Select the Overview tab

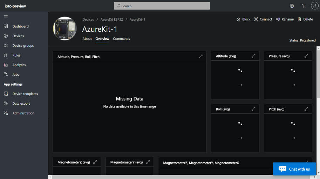click(102, 39)
